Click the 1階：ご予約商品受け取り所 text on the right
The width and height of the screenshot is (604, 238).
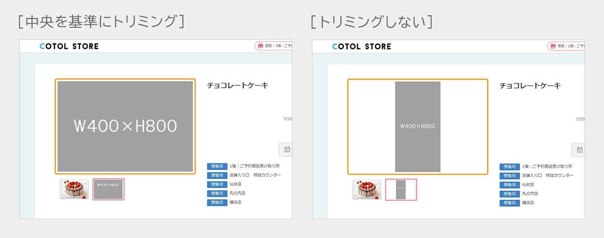[x=547, y=167]
